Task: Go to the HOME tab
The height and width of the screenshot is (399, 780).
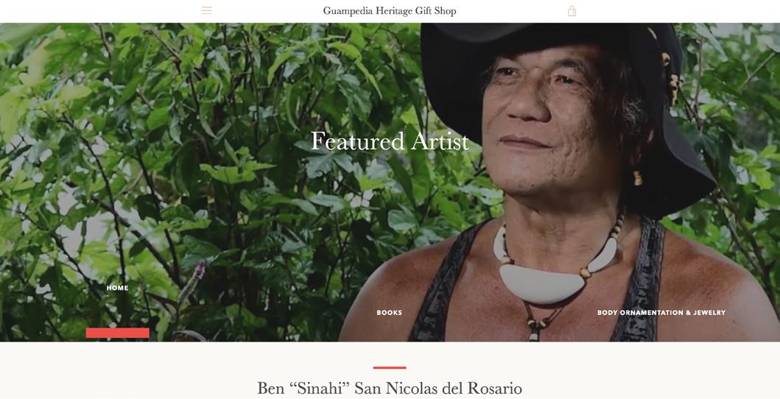Action: [x=117, y=288]
